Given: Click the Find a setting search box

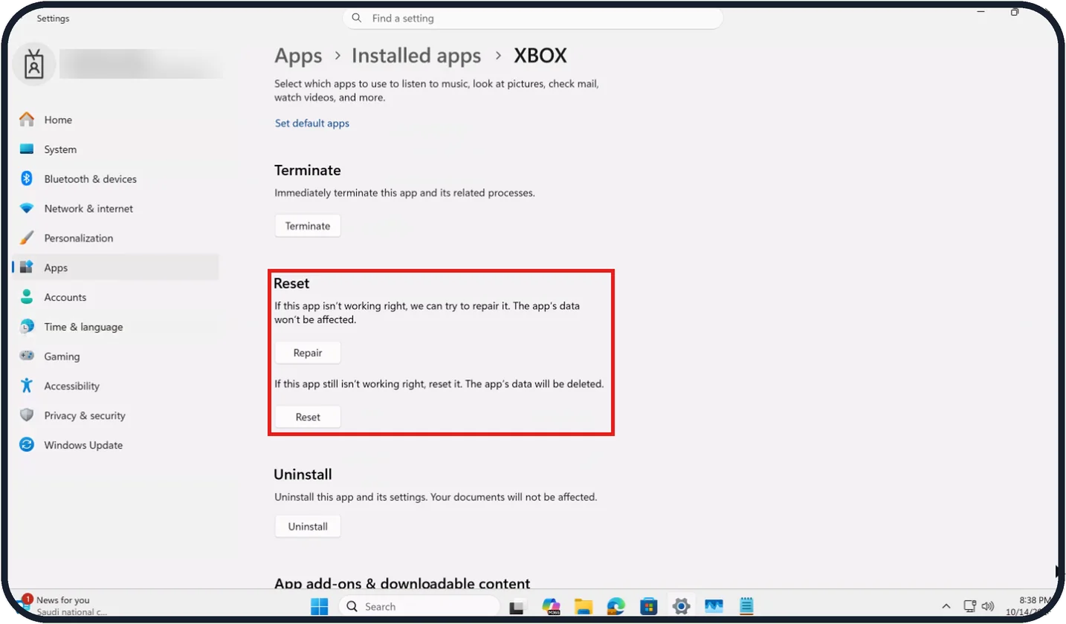Looking at the screenshot, I should click(x=533, y=19).
